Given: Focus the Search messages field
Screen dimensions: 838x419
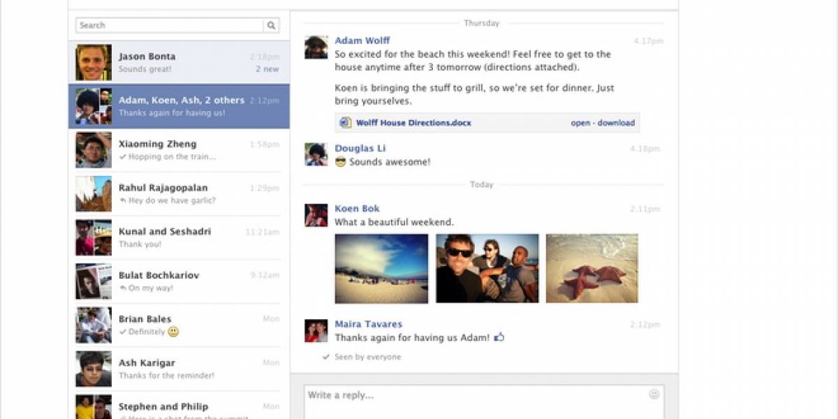Looking at the screenshot, I should pos(170,26).
